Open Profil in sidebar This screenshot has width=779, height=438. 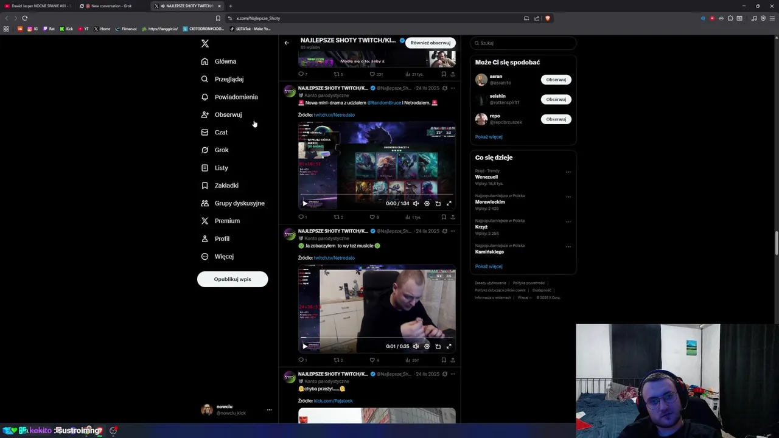pos(215,238)
